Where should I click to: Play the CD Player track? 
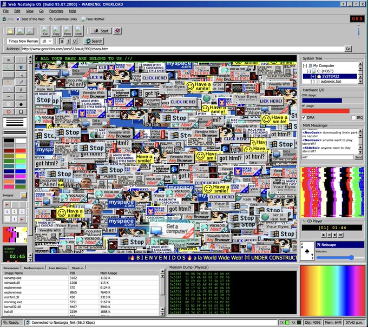324,235
